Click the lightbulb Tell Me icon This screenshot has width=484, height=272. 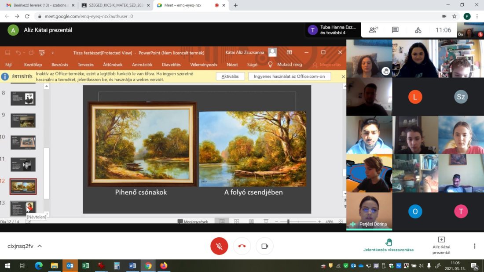point(270,65)
